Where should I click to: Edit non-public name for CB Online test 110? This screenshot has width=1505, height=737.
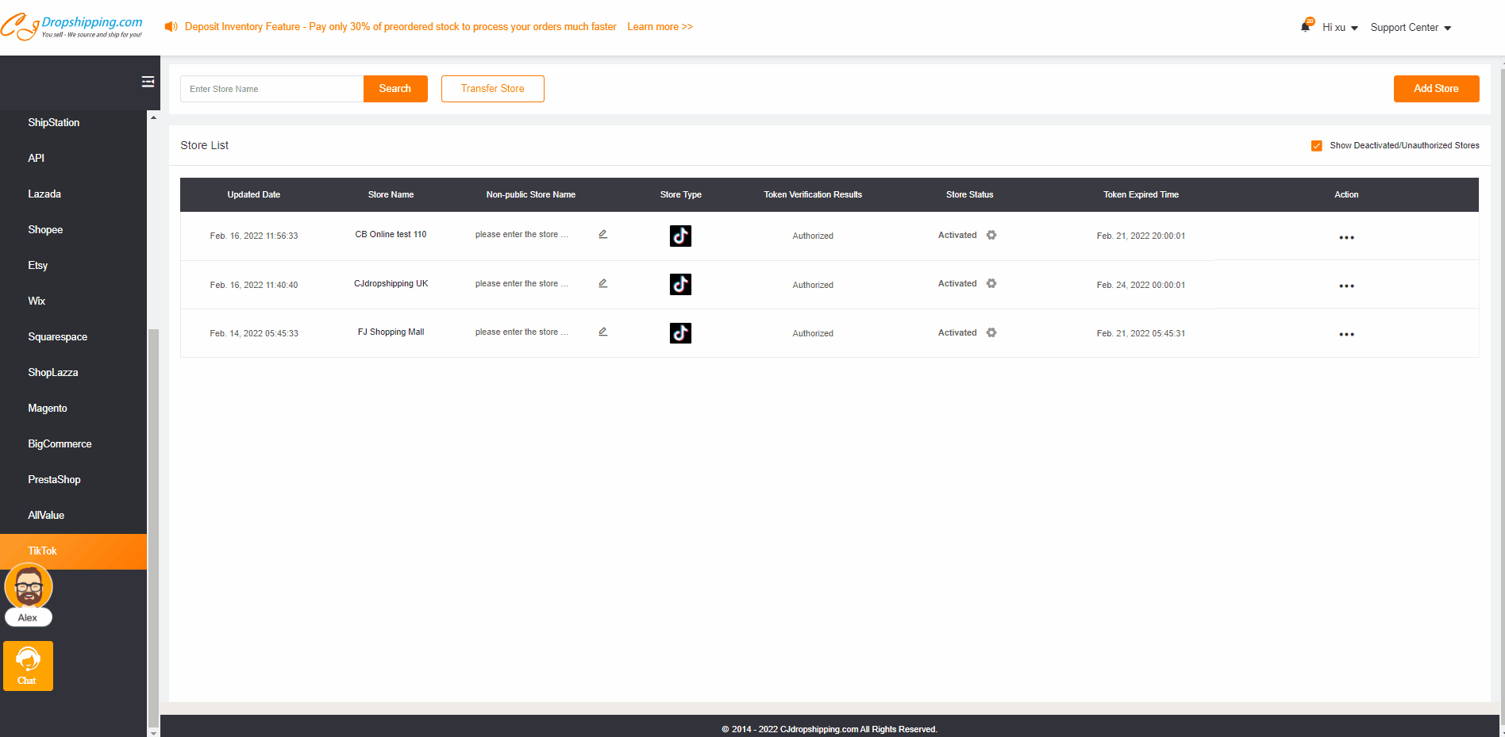603,234
